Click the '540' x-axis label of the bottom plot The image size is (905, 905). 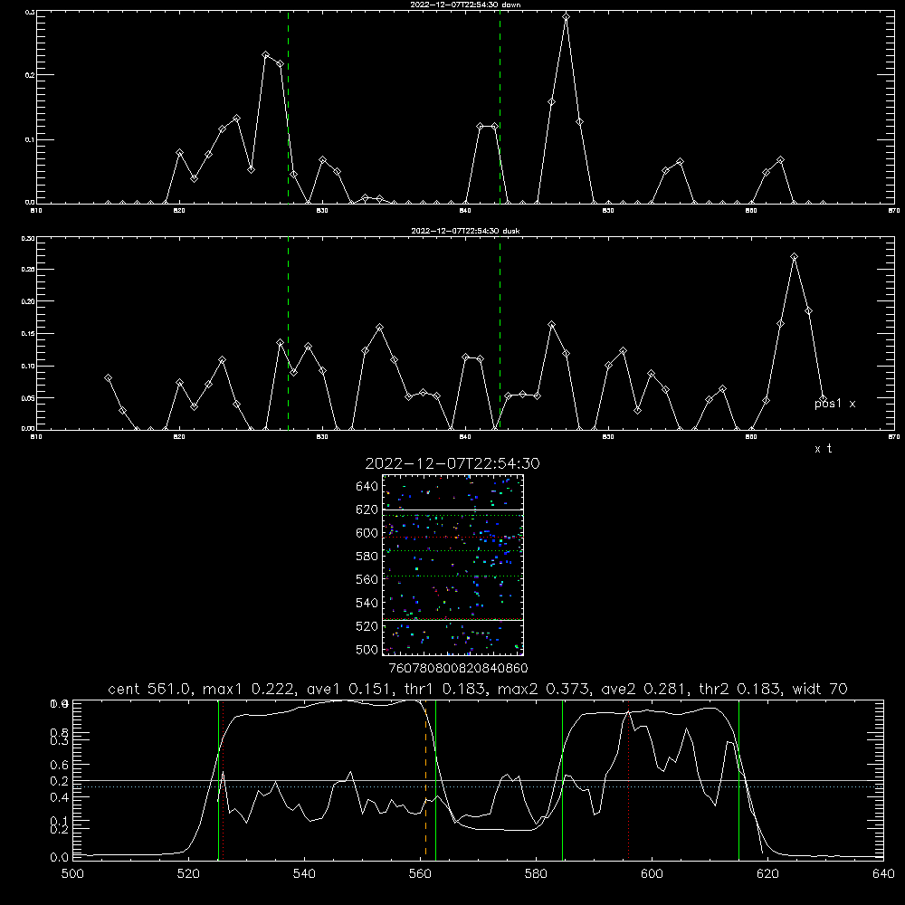coord(304,874)
